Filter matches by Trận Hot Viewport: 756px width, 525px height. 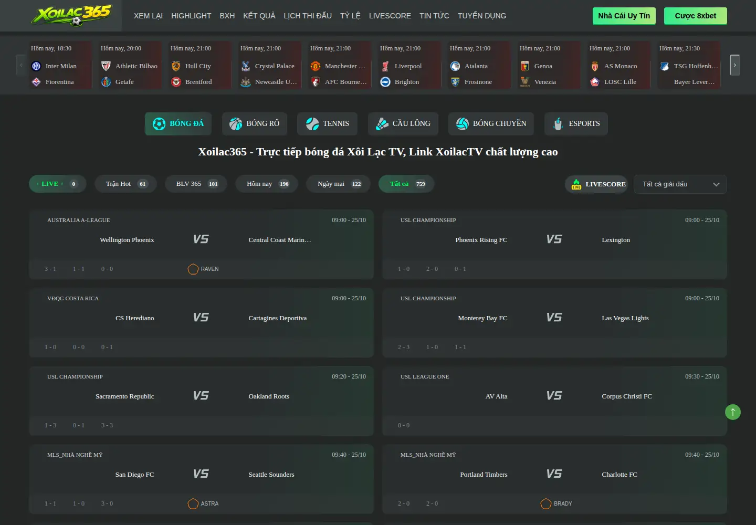coord(126,184)
